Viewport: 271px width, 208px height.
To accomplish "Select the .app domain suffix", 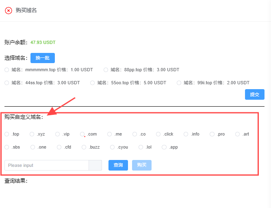I will (164, 147).
